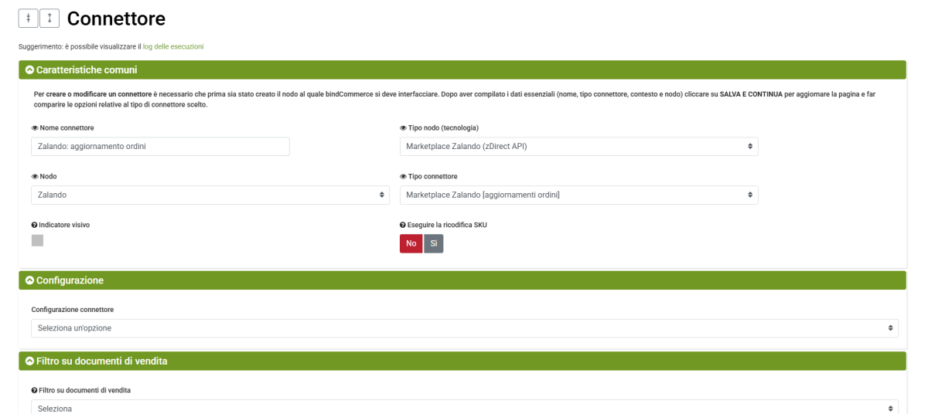Collapse the Filtro su documenti di vendita header

click(x=462, y=361)
